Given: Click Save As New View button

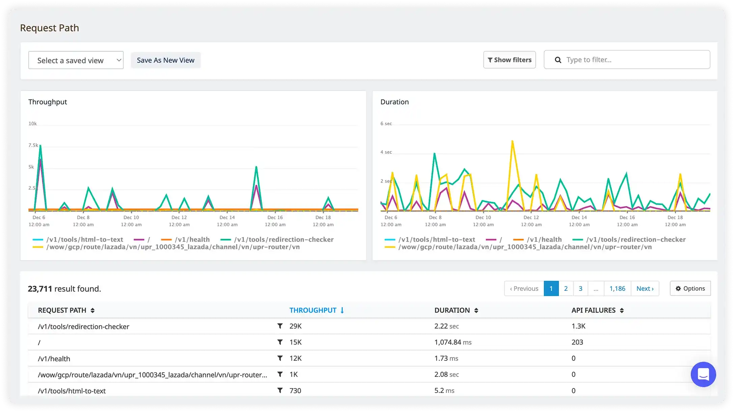Looking at the screenshot, I should point(166,60).
